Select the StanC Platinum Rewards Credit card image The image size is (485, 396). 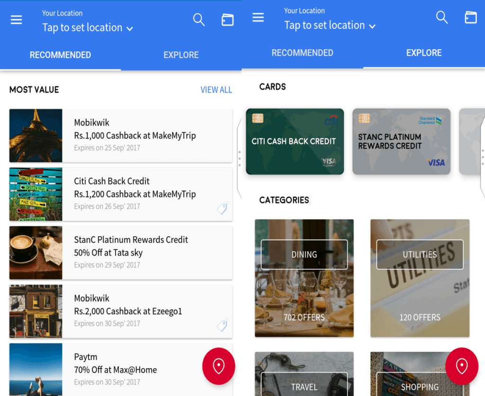401,141
